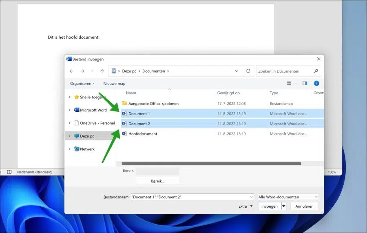
Task: Refresh the Documenten folder view
Action: (x=248, y=71)
